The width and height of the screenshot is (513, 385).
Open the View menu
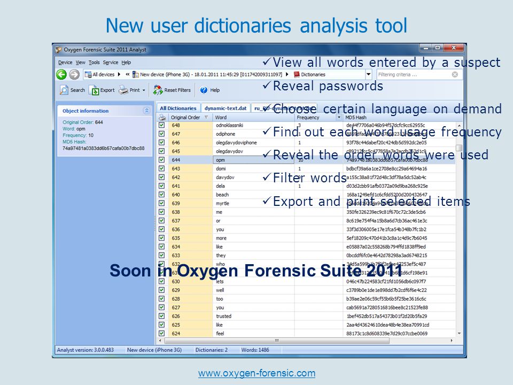[x=81, y=63]
